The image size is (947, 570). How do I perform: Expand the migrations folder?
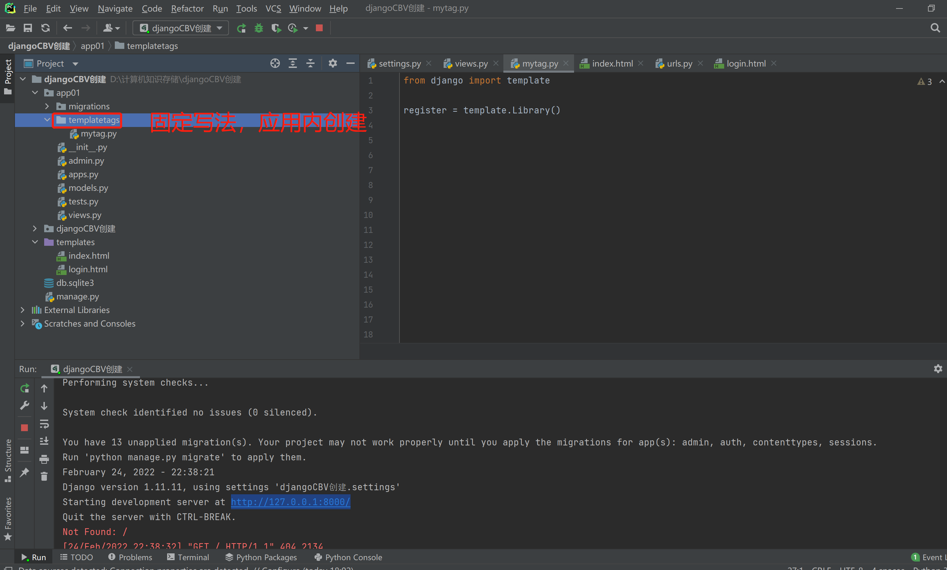[47, 106]
